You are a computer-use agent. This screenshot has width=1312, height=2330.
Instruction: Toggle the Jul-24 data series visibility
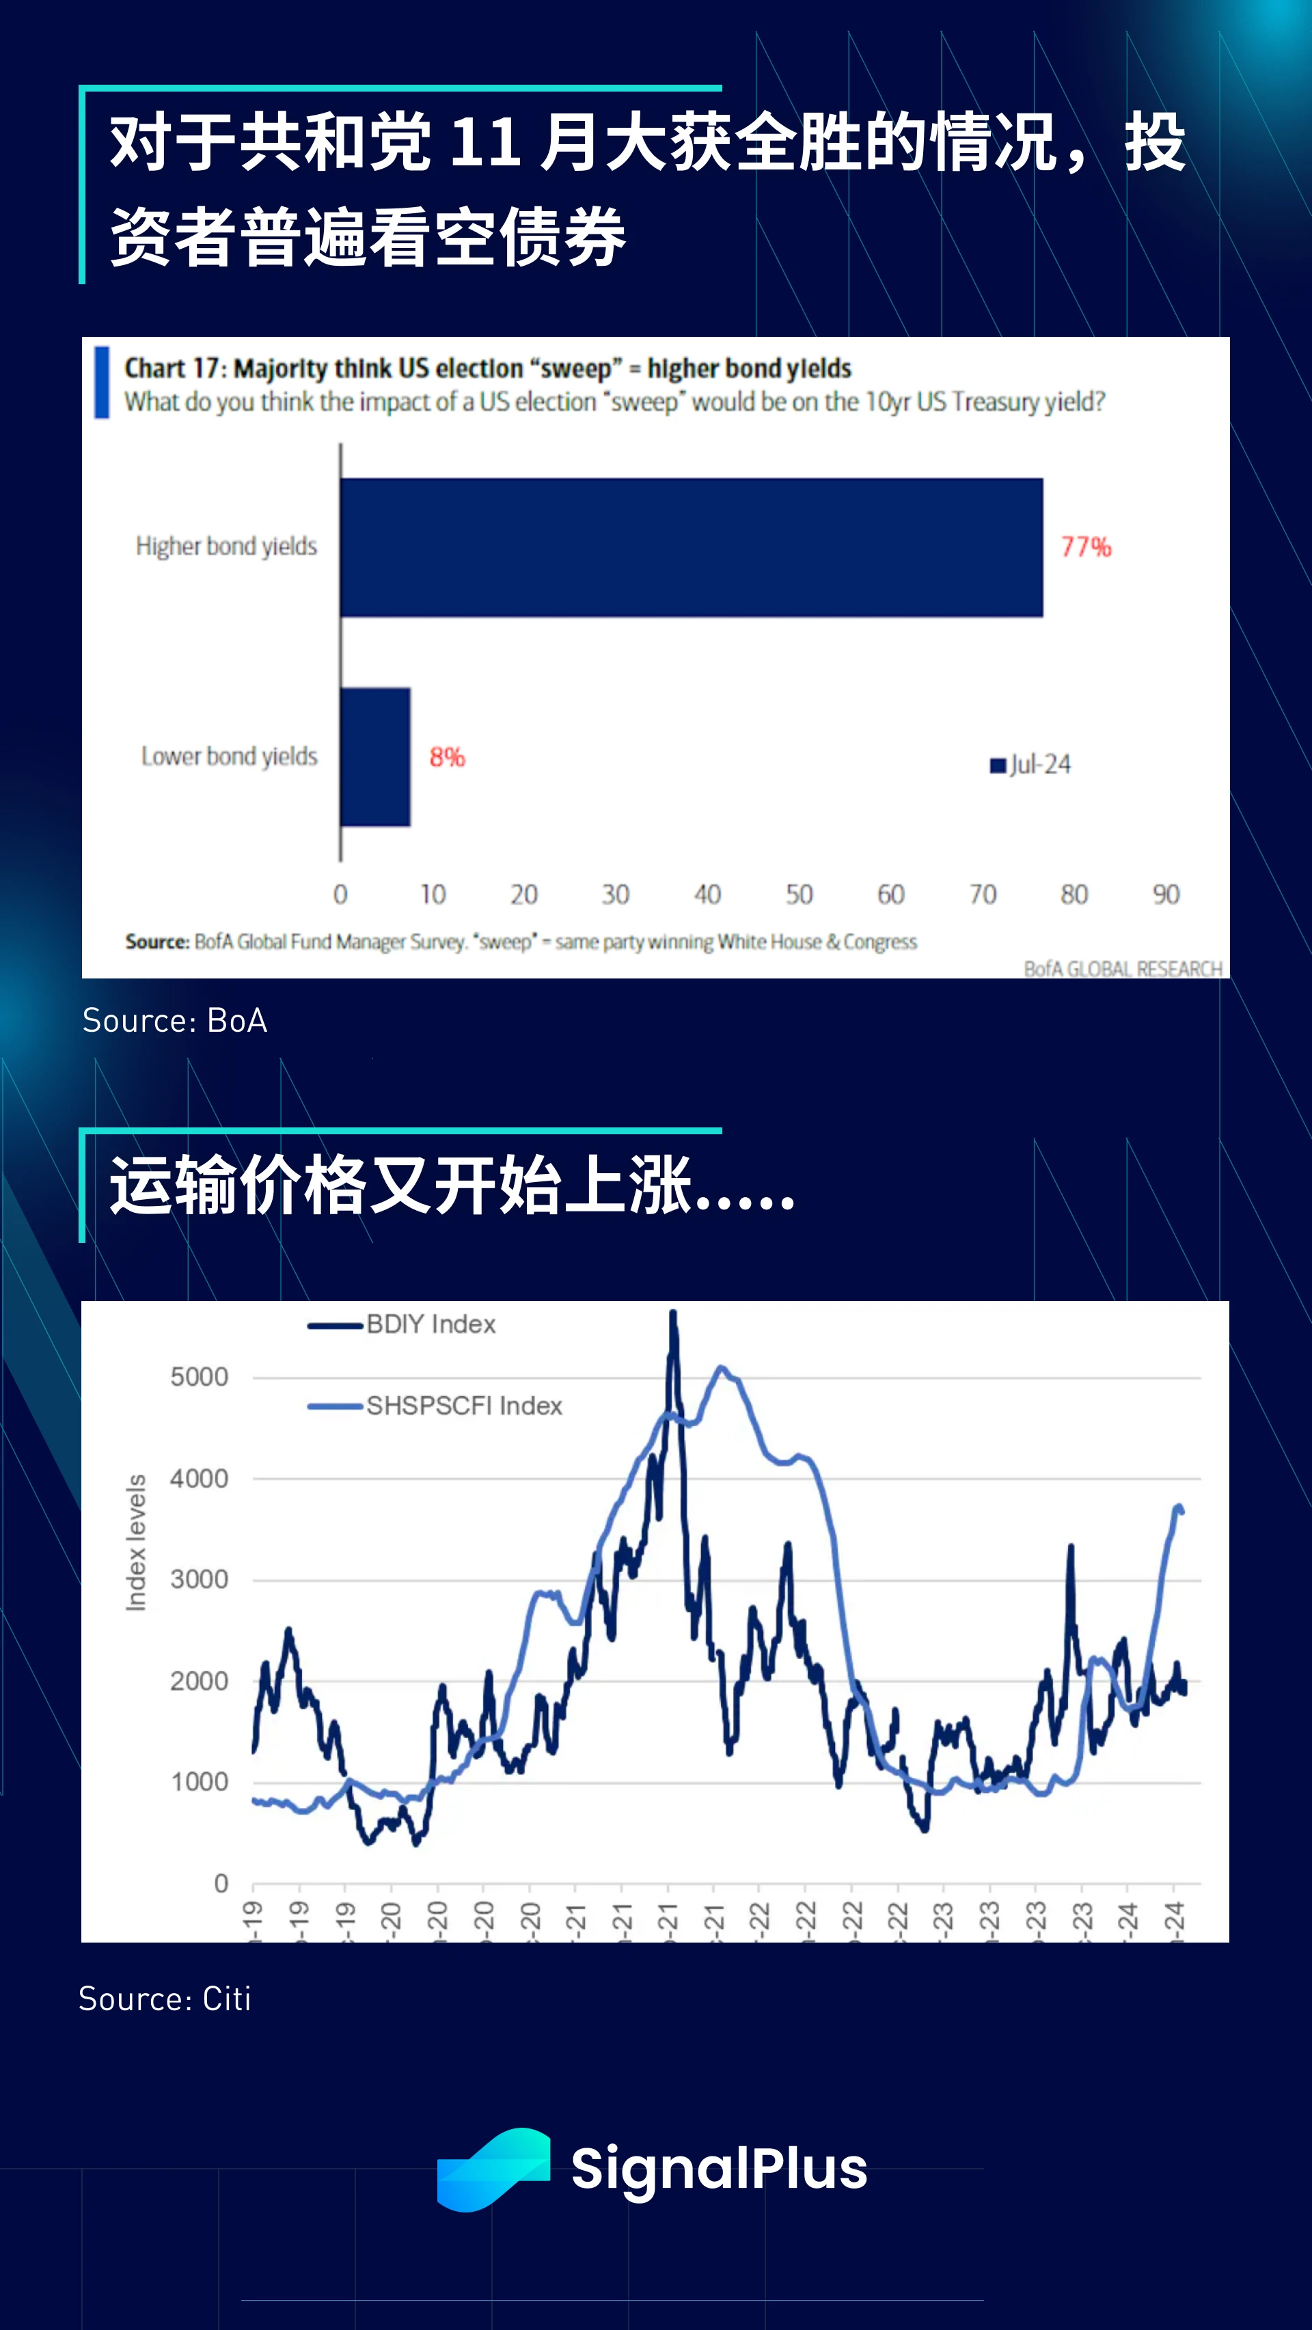(x=1026, y=765)
